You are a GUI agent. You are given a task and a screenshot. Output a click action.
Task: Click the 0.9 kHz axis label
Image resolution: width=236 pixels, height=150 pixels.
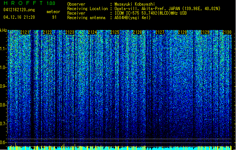(x=3, y=86)
